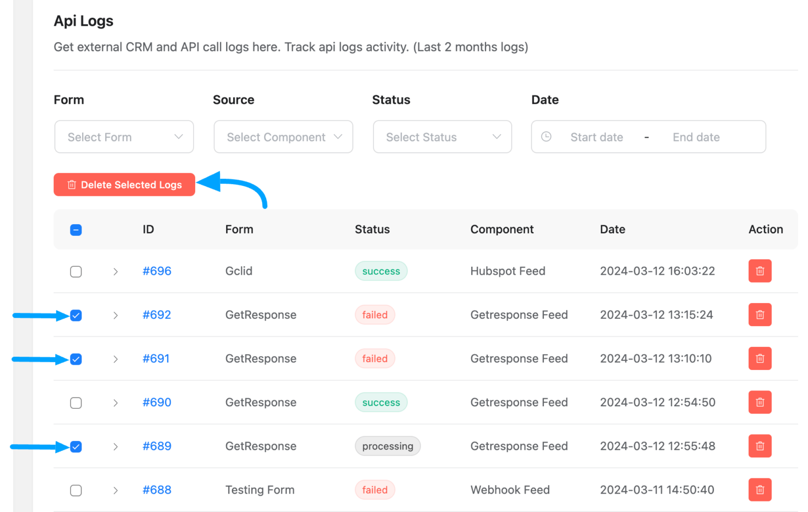The height and width of the screenshot is (512, 808).
Task: Expand the details row for log #696
Action: click(116, 271)
